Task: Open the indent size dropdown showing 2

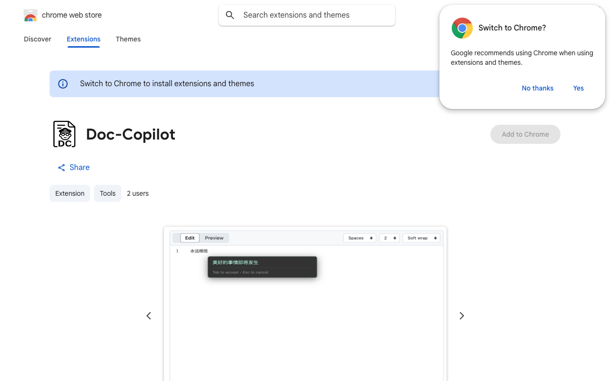Action: [x=389, y=238]
